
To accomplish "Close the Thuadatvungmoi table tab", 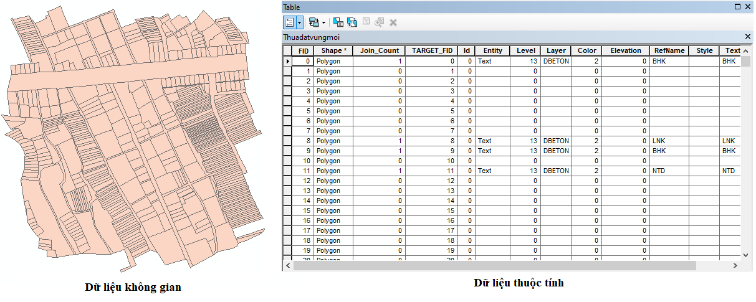I will click(x=747, y=37).
